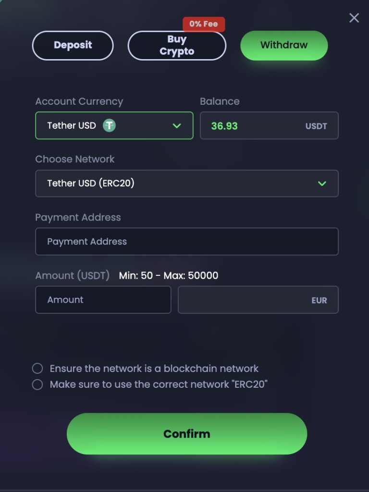Click inside the Payment Address field
The height and width of the screenshot is (492, 369).
click(187, 241)
